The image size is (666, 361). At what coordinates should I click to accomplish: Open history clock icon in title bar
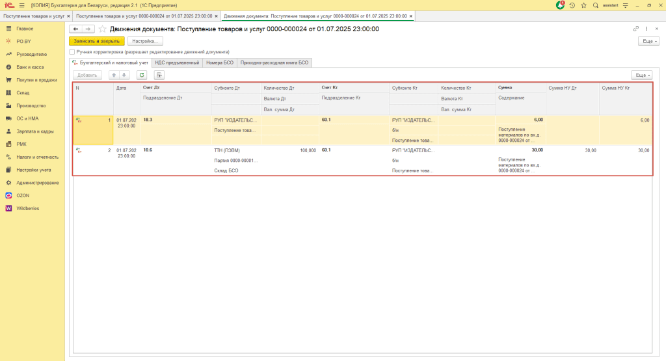[x=572, y=5]
